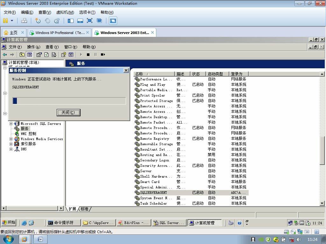The width and height of the screenshot is (326, 244).
Task: Expand Microsoft SQL Servers tree node
Action: [11, 124]
